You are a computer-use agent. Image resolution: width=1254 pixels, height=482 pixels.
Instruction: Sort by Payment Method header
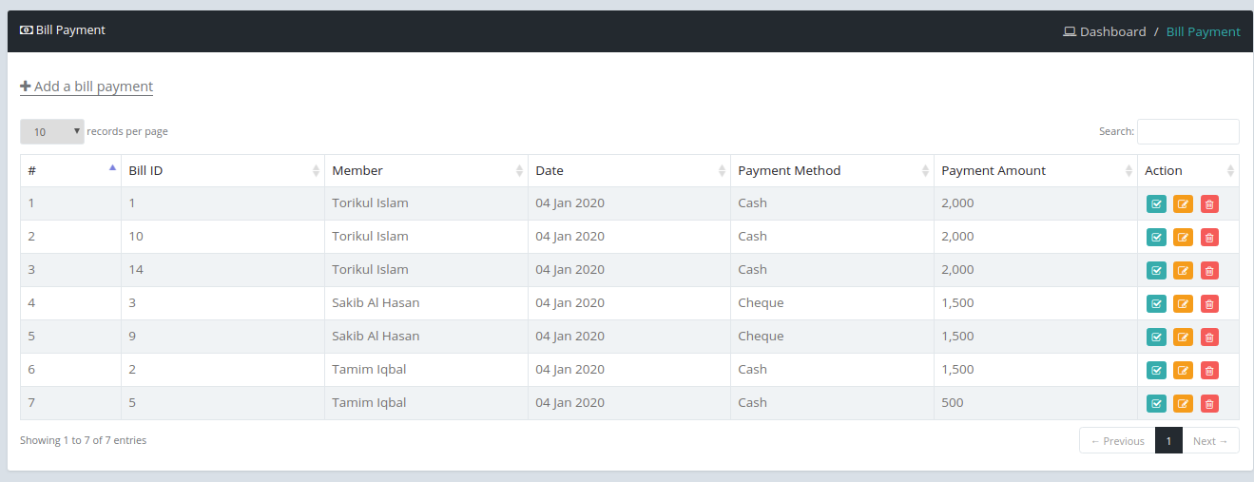click(832, 171)
